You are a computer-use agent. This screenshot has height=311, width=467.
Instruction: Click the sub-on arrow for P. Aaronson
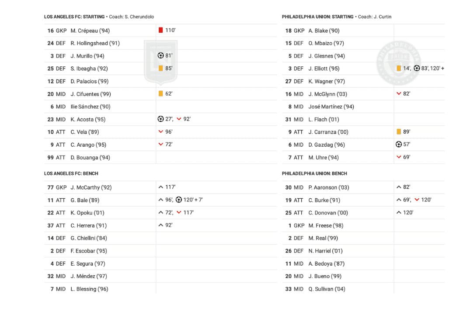point(399,187)
